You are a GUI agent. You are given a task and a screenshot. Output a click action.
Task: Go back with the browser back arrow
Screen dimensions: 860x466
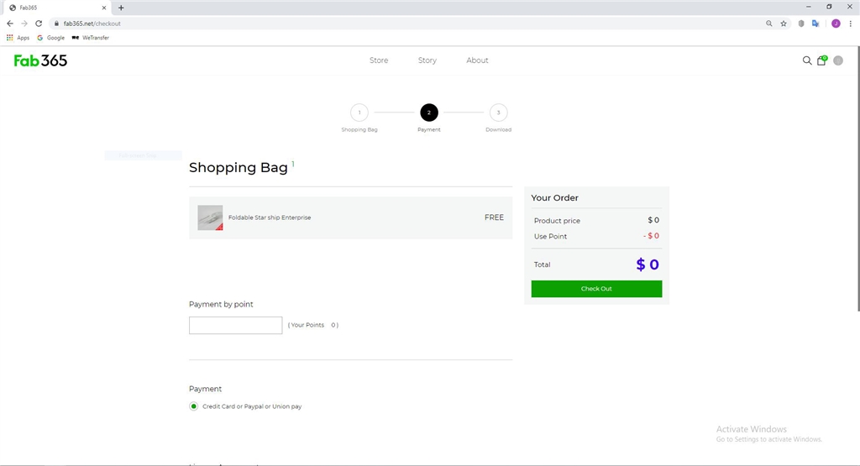tap(10, 24)
